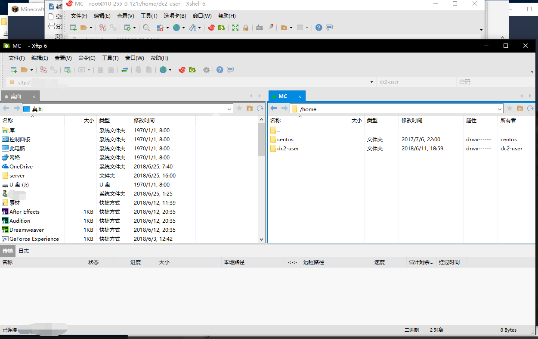
Task: Switch to the 日志 tab
Action: click(24, 251)
